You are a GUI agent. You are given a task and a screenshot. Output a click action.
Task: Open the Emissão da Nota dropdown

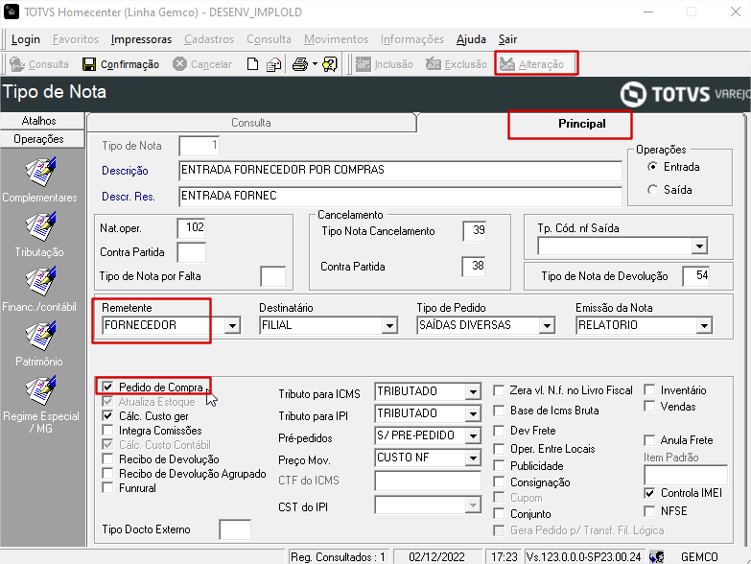click(x=704, y=325)
